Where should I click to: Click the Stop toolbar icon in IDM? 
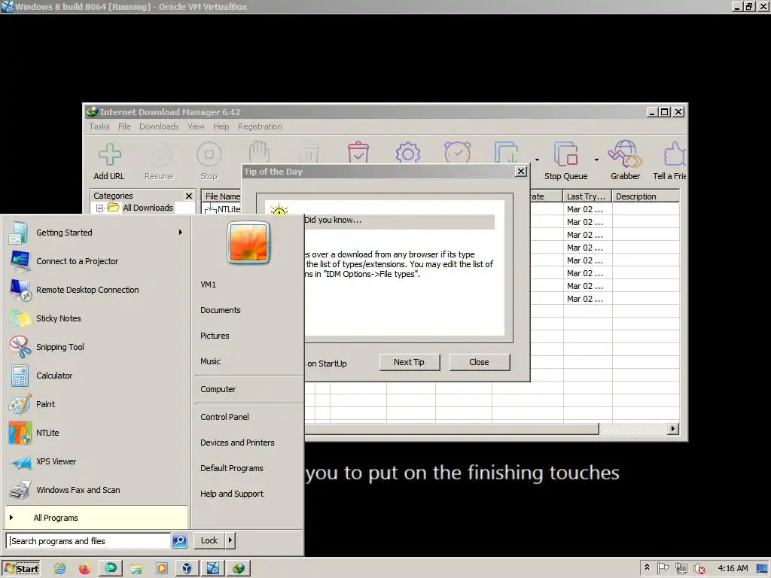pos(209,154)
